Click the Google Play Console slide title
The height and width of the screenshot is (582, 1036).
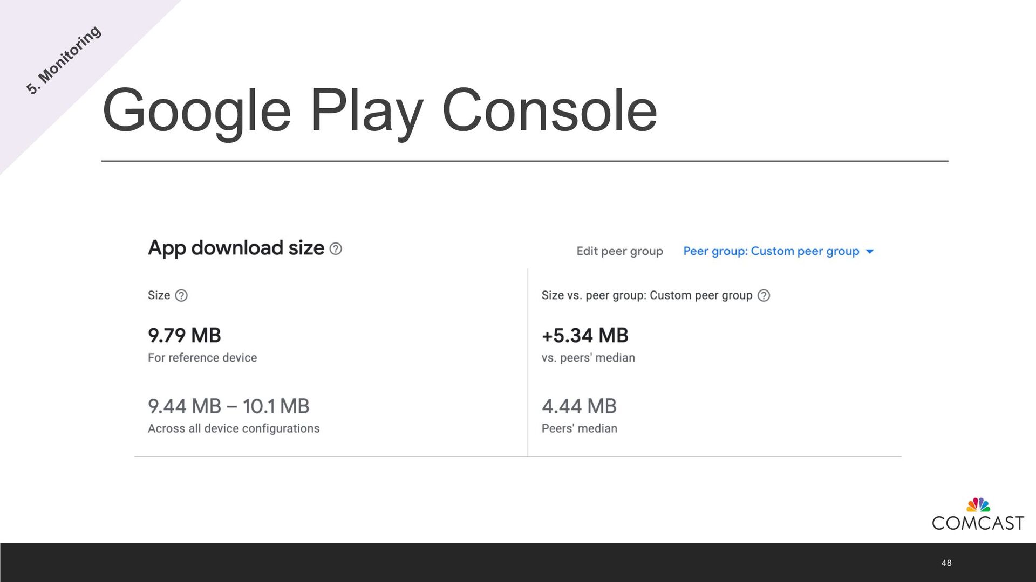pyautogui.click(x=379, y=110)
